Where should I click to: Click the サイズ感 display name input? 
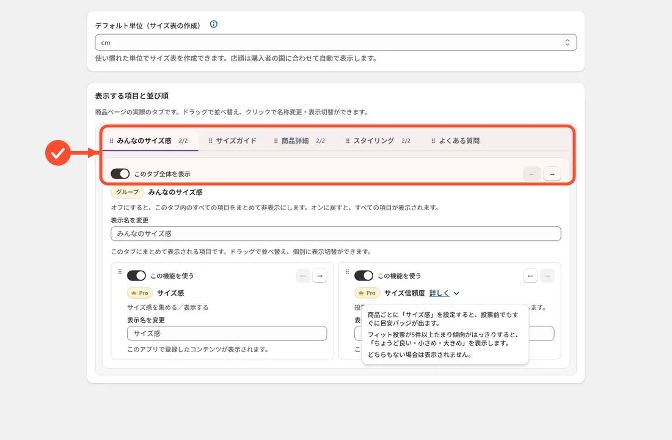coord(227,334)
